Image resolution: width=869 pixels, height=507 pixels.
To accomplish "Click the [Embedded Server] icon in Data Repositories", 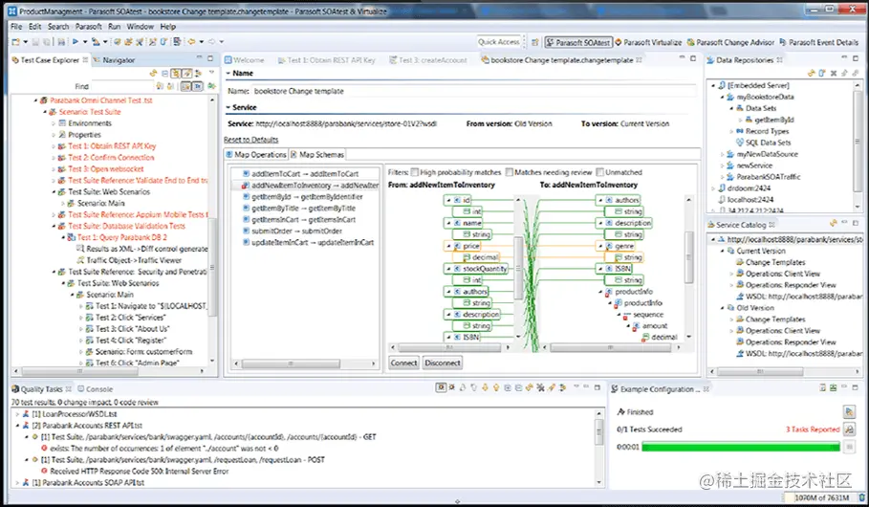I will 722,85.
